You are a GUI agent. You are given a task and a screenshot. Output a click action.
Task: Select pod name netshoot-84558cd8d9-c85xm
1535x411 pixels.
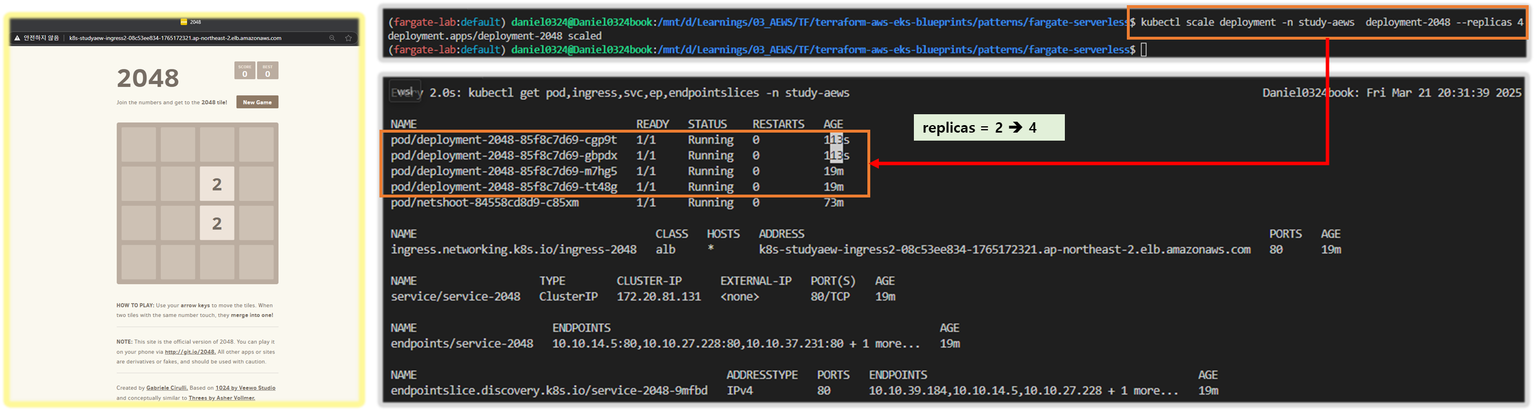coord(484,203)
